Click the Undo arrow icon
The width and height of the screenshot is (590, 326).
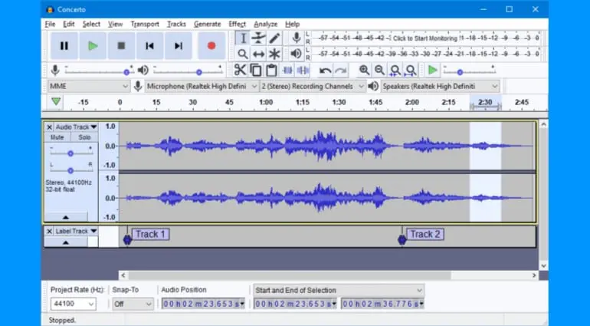pos(326,70)
